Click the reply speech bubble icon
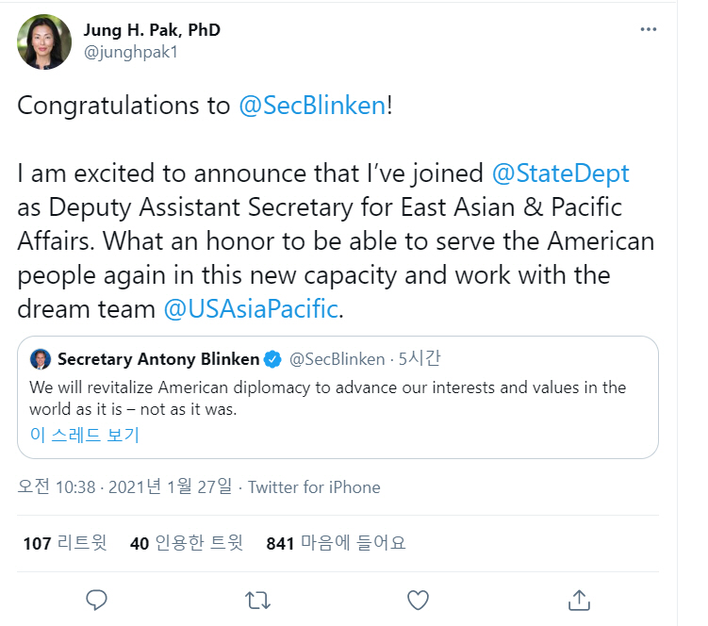708x626 pixels. click(x=97, y=599)
